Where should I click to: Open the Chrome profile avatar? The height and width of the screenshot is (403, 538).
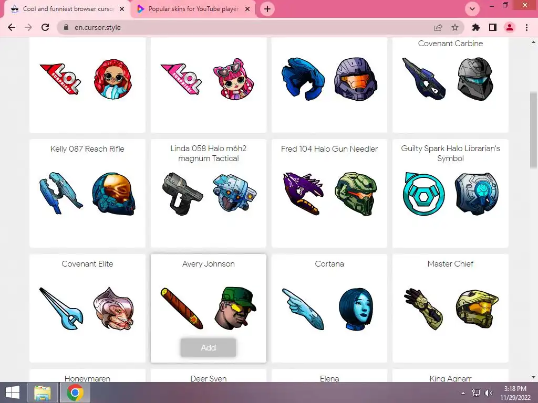510,27
